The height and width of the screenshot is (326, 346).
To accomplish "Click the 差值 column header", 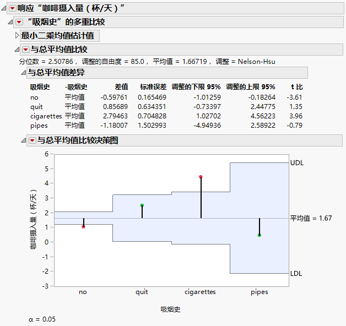I will (121, 87).
